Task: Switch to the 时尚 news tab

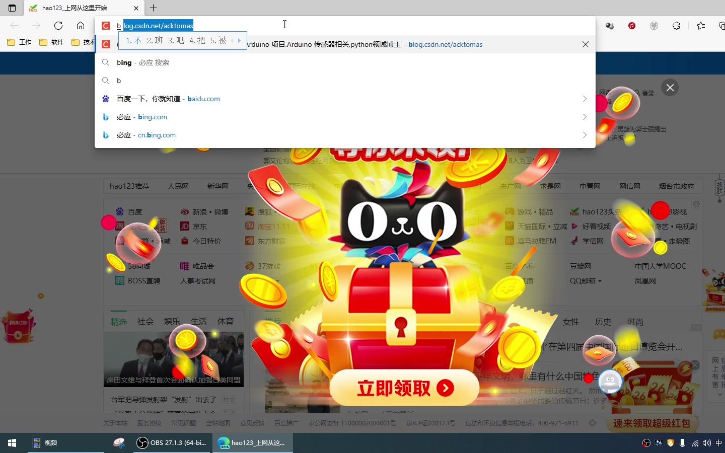Action: (635, 322)
